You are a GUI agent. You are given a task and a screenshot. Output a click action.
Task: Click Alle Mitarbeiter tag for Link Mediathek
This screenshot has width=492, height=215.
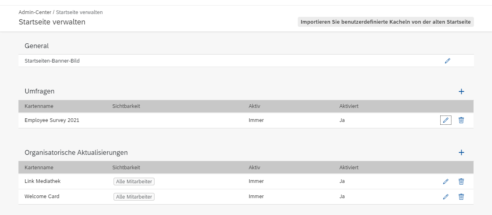tap(134, 181)
